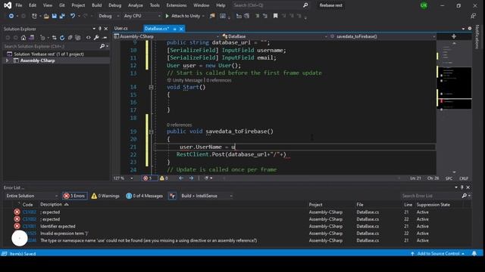Go to next issue arrow
Viewport: 485px width, 272px height.
(x=191, y=178)
